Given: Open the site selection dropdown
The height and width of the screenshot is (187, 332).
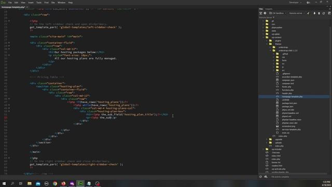Looking at the screenshot, I should pyautogui.click(x=278, y=13).
